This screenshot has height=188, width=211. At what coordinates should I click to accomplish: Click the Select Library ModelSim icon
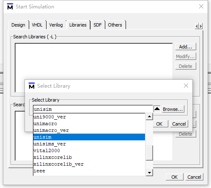tap(32, 86)
